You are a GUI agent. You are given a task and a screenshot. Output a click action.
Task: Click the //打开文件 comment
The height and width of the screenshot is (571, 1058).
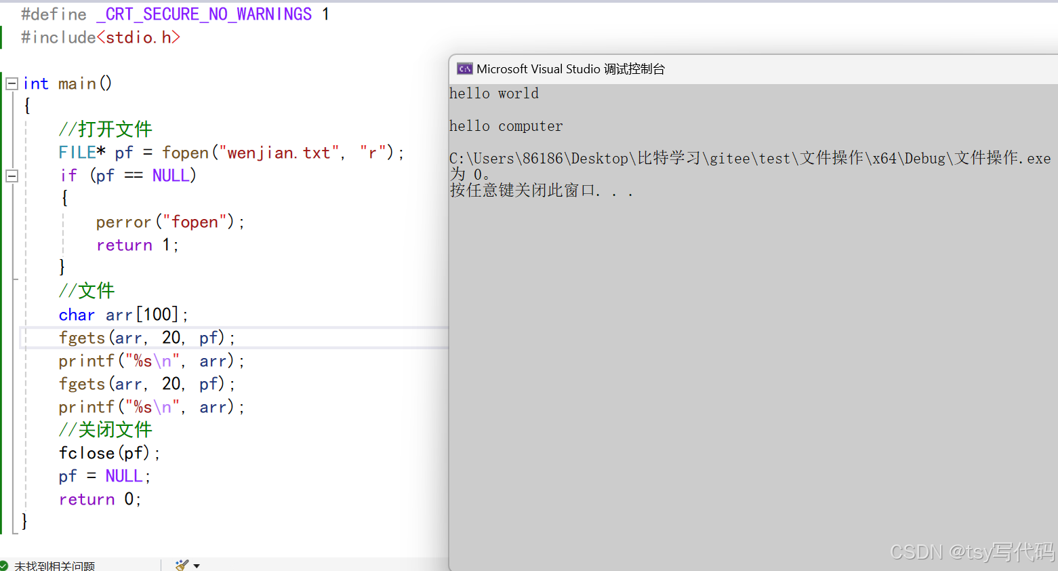(105, 129)
